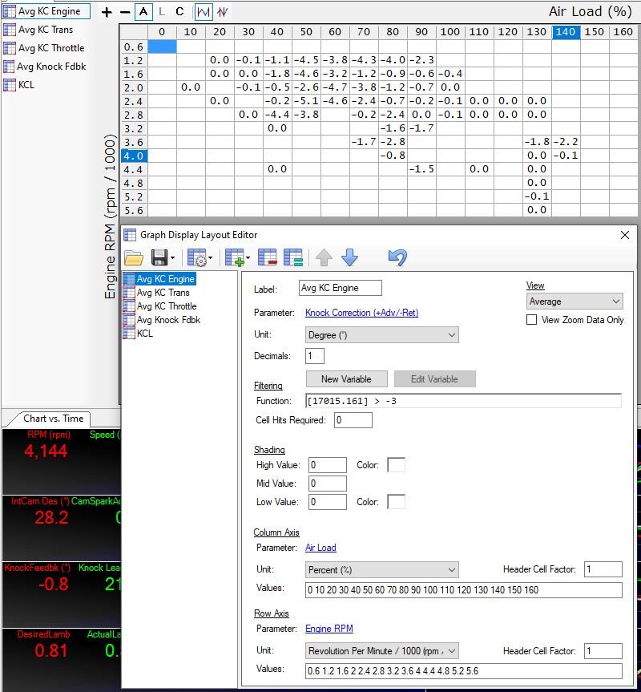The width and height of the screenshot is (641, 692).
Task: Open a layout with the folder icon
Action: point(134,257)
